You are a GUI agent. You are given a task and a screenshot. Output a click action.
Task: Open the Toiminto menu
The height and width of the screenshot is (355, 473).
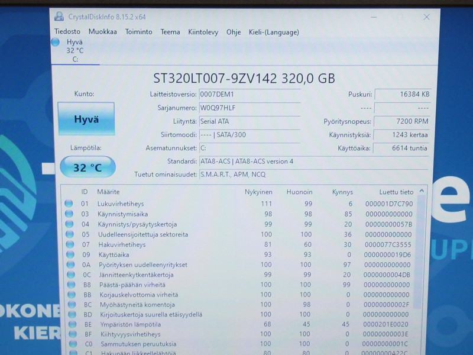138,32
